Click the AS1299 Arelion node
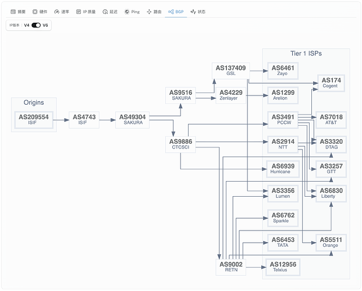The width and height of the screenshot is (362, 291). tap(283, 95)
